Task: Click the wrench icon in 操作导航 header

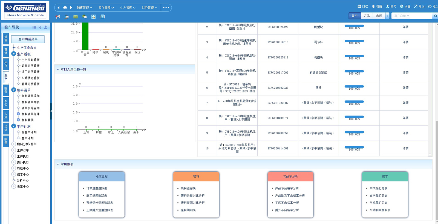Action: click(40, 27)
